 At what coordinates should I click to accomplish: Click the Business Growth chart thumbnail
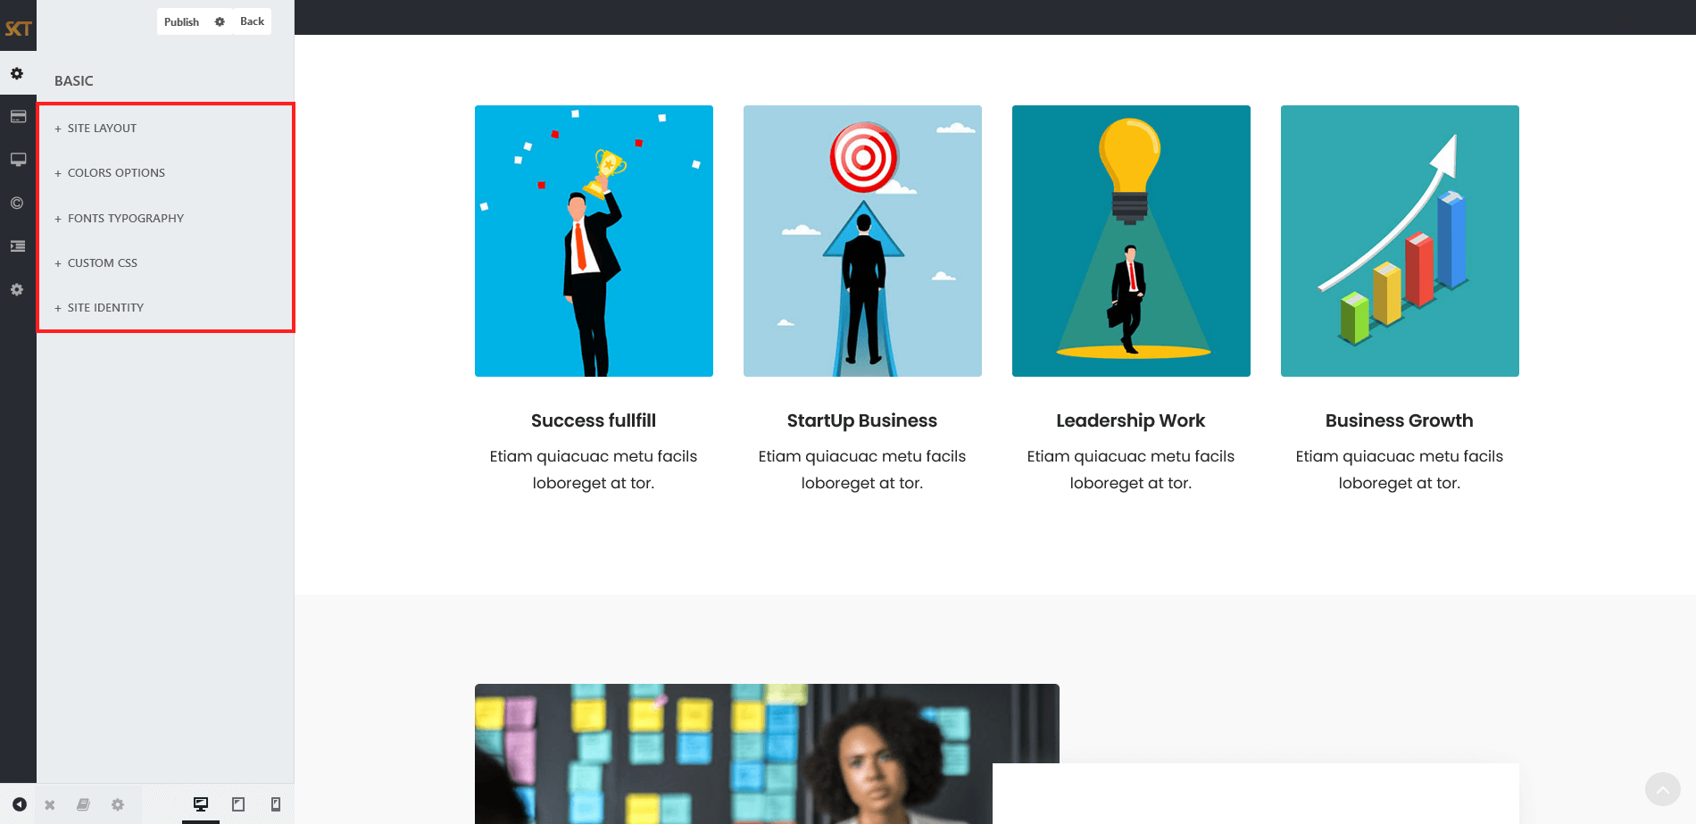(1400, 241)
